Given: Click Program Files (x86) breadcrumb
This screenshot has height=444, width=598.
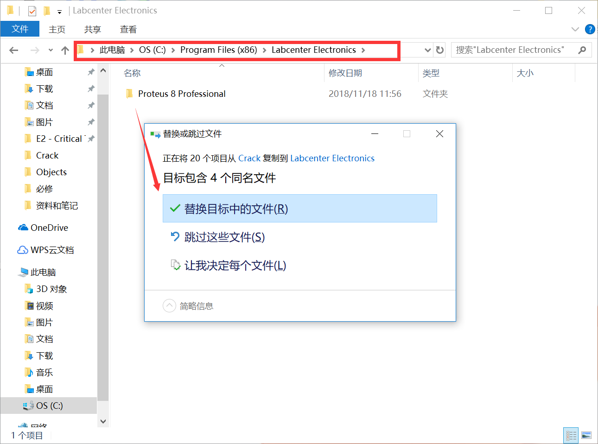Looking at the screenshot, I should (219, 50).
